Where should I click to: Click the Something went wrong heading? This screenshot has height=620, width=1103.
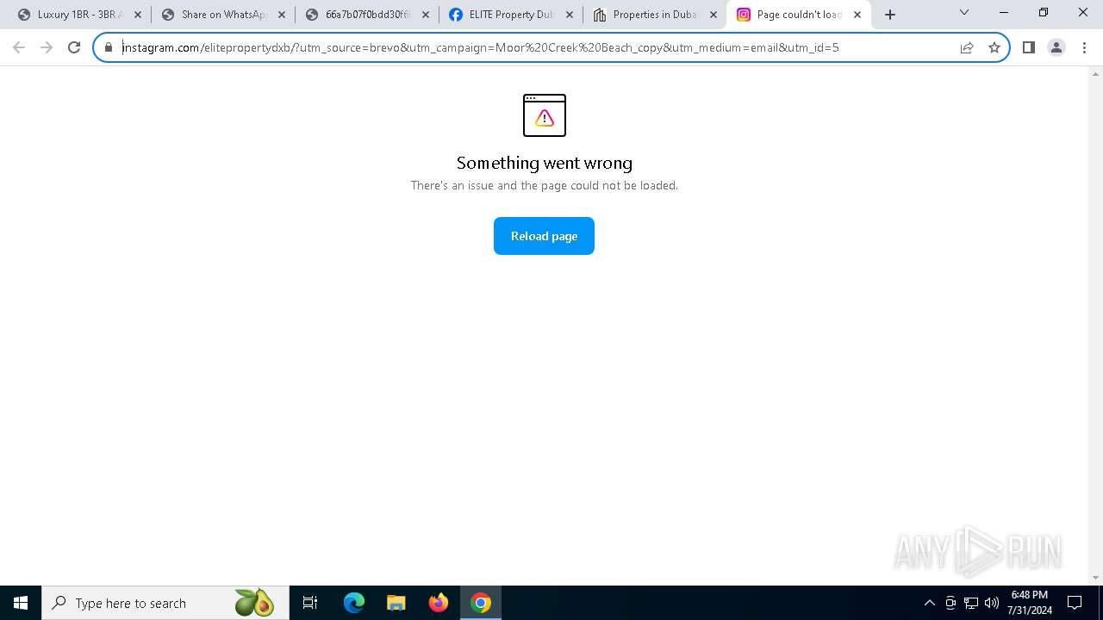pyautogui.click(x=545, y=163)
